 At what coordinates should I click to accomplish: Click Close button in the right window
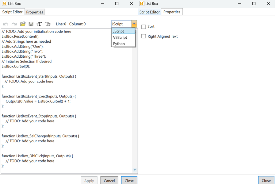pyautogui.click(x=266, y=181)
